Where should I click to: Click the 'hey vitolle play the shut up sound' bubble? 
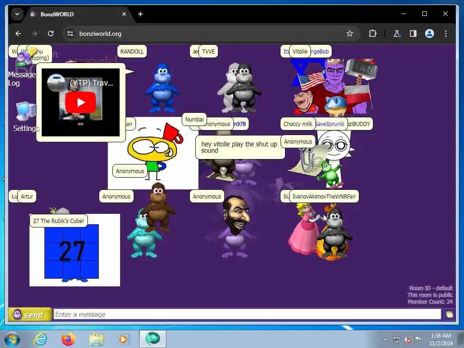240,147
